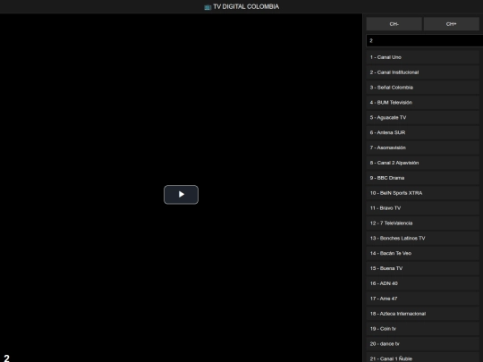Tune to 9 - BBC Drama
This screenshot has height=362, width=483.
click(422, 178)
